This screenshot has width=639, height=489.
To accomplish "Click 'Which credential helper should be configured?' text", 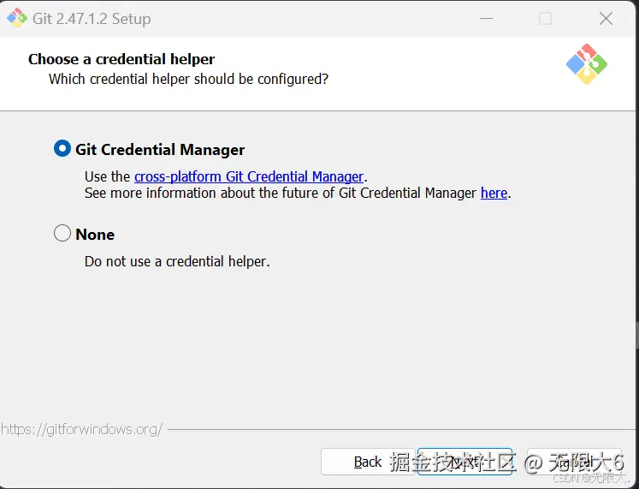I will coord(189,79).
